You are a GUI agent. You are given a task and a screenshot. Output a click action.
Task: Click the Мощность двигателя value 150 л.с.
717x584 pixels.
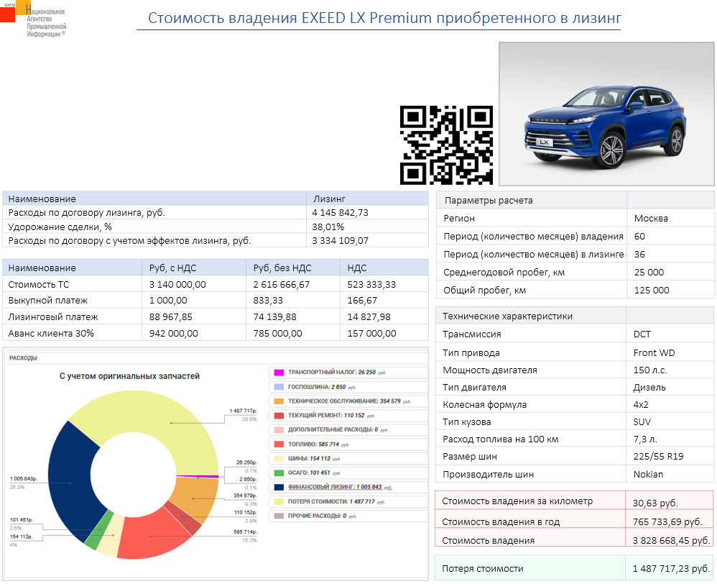pyautogui.click(x=649, y=370)
